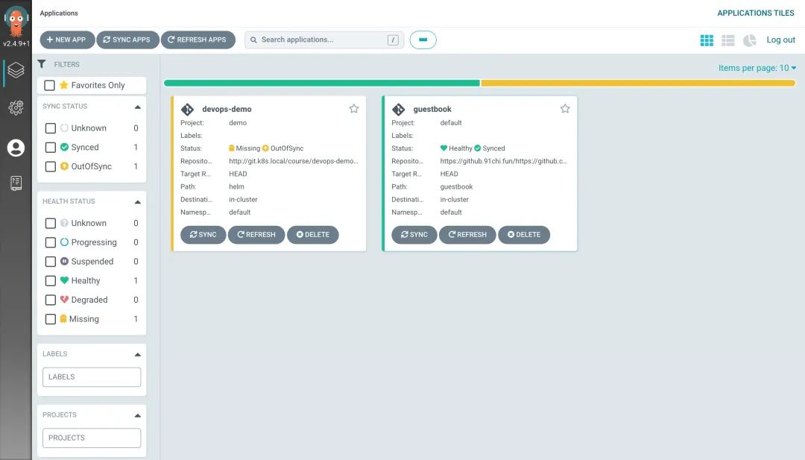
Task: Open Documentation book icon in sidebar
Action: click(16, 183)
